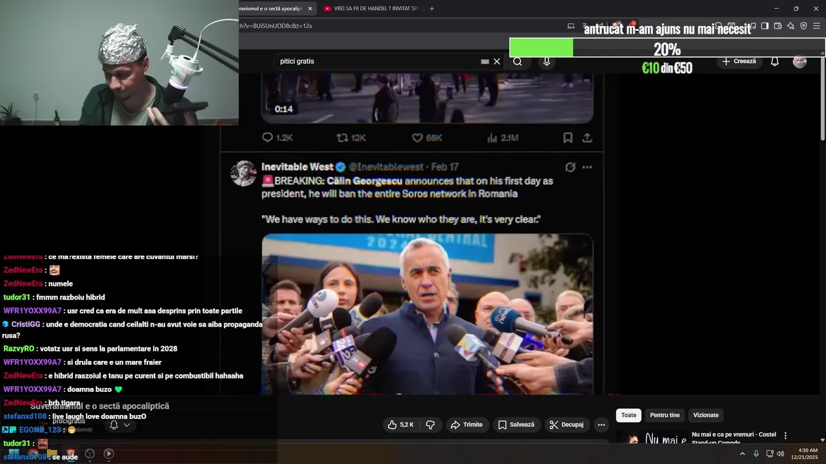Screen dimensions: 826x464
Task: Open subscription notification bell dropdown
Action: point(119,425)
